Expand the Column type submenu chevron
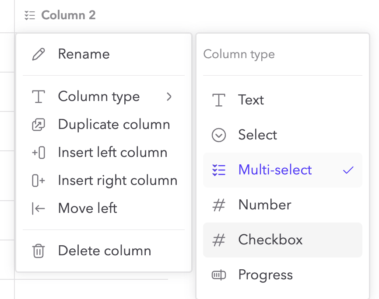The height and width of the screenshot is (299, 379). point(169,97)
